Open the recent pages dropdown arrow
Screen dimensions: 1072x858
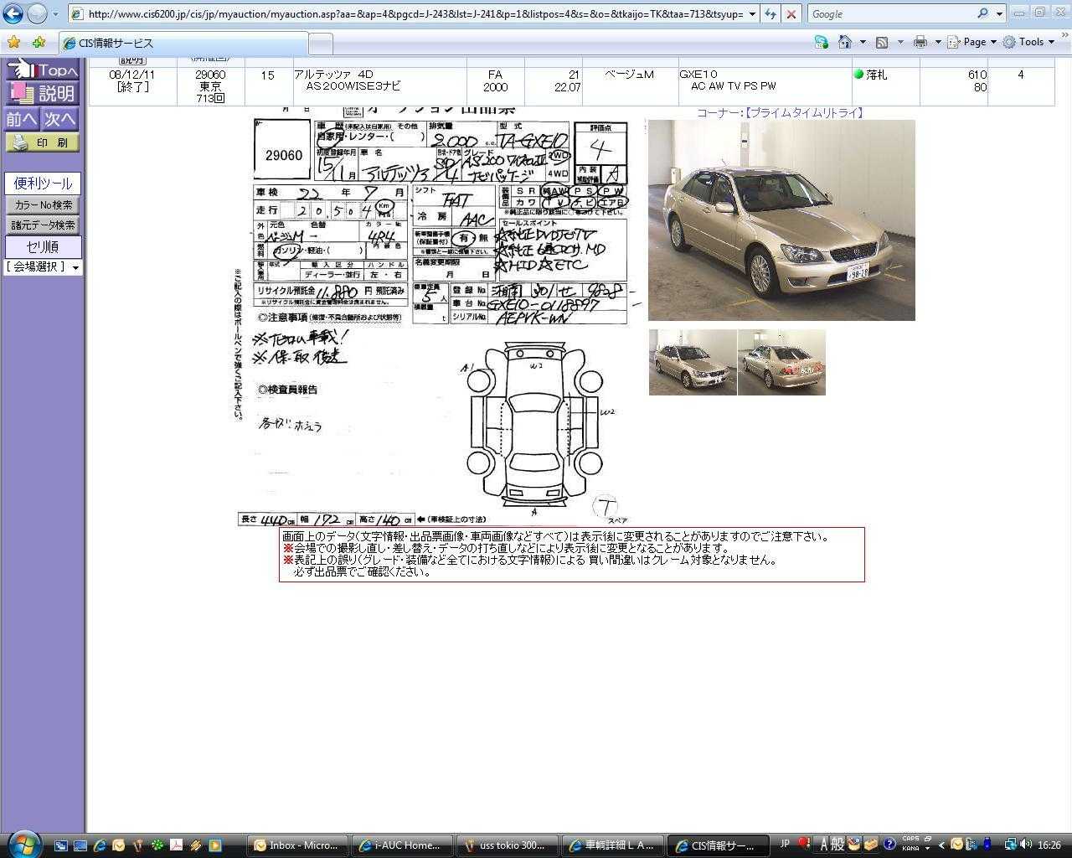pyautogui.click(x=56, y=14)
